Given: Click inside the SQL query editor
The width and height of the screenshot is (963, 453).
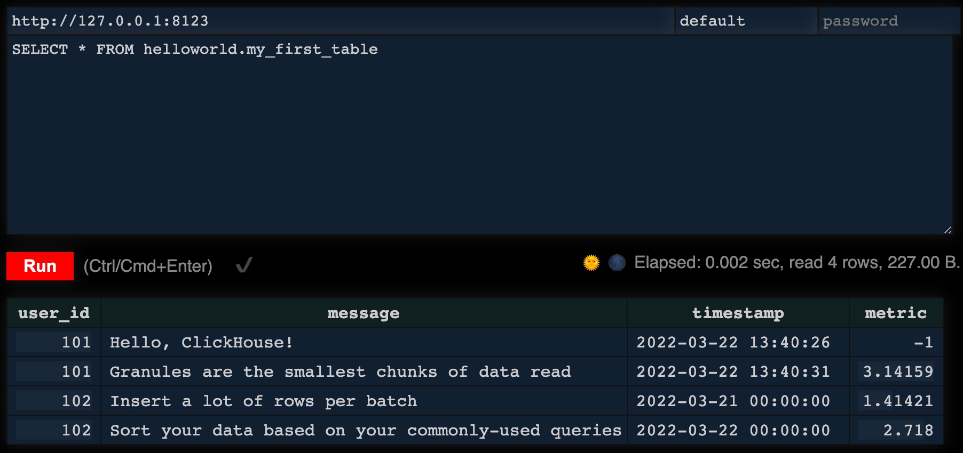Looking at the screenshot, I should pos(479,135).
